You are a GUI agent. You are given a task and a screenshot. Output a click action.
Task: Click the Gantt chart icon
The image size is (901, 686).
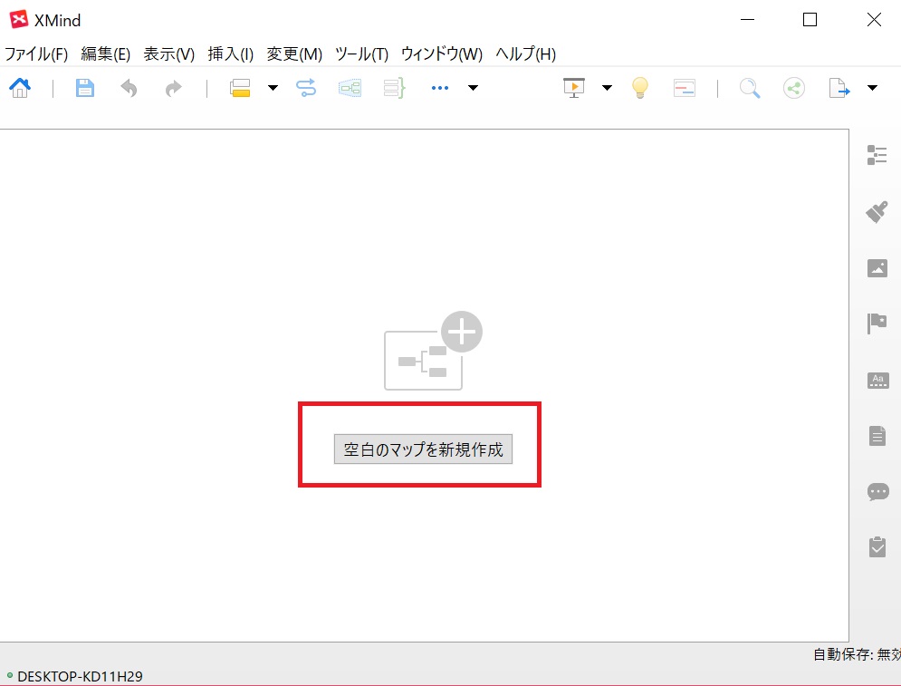[x=685, y=88]
